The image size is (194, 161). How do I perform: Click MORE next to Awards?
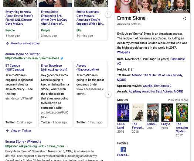click(x=178, y=91)
